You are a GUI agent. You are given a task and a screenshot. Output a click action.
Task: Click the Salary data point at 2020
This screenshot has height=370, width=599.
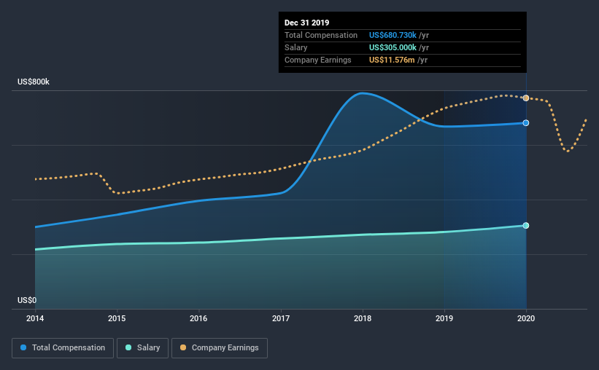coord(526,226)
